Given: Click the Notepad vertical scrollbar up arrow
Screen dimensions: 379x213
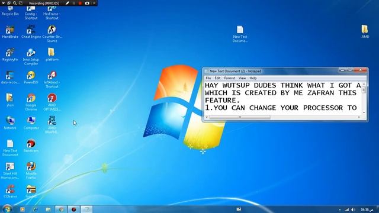Looking at the screenshot, I should pos(364,84).
